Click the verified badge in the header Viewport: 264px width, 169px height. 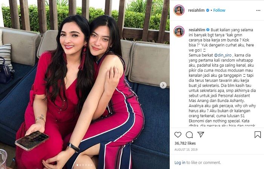click(x=208, y=10)
